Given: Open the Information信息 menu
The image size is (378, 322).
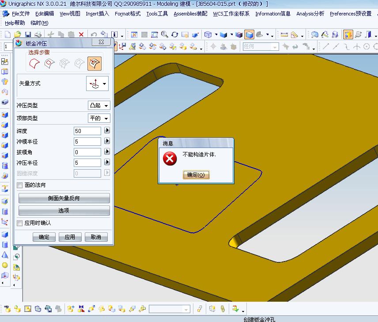Looking at the screenshot, I should pos(273,14).
